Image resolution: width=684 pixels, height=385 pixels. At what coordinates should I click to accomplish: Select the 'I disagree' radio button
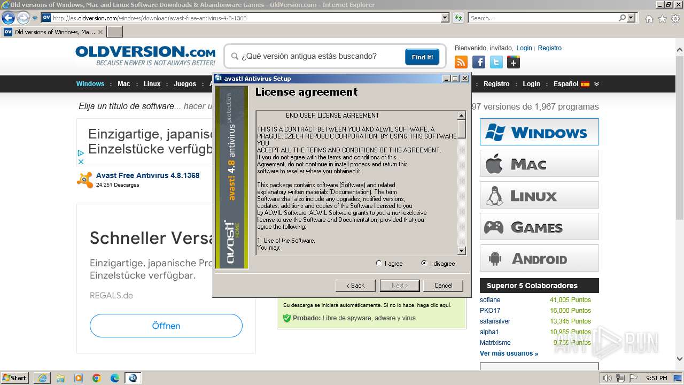[x=424, y=263]
